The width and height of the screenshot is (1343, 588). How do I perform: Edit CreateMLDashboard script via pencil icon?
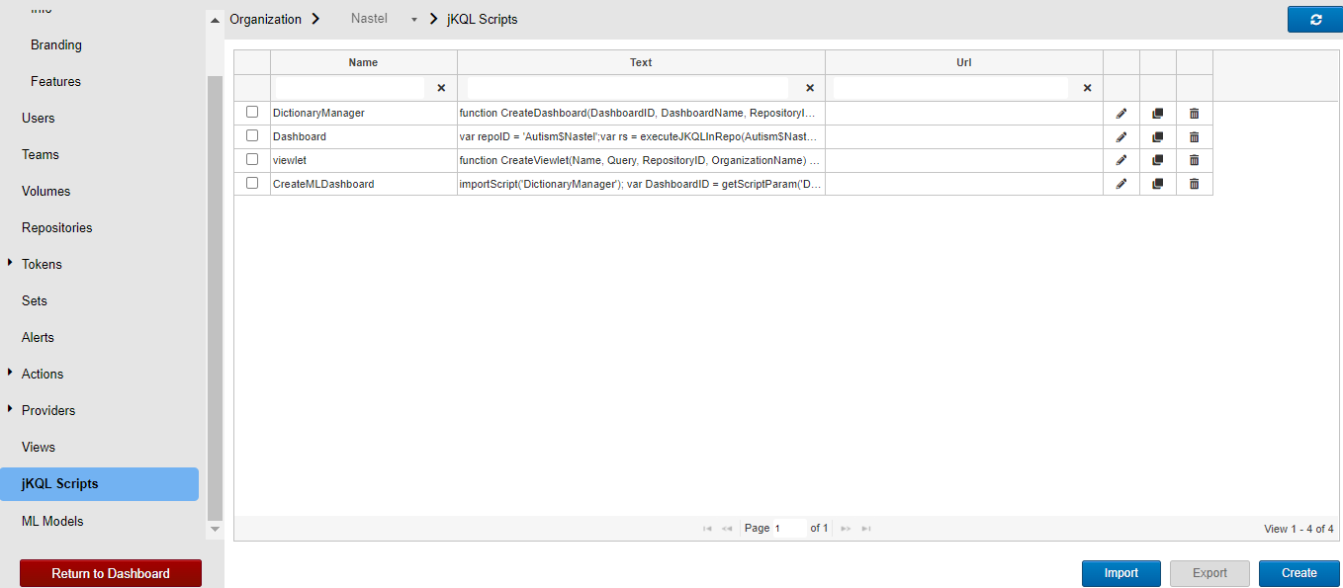pos(1120,184)
